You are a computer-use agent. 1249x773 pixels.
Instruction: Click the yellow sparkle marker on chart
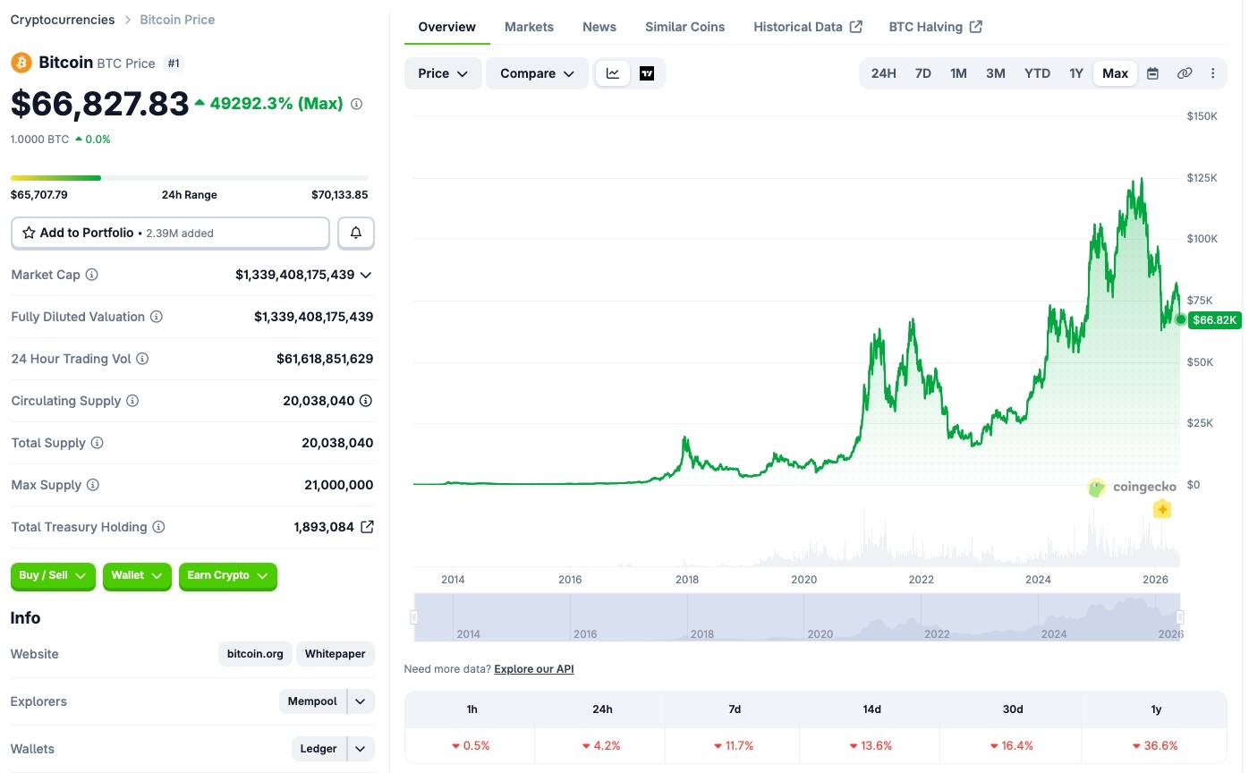coord(1162,509)
